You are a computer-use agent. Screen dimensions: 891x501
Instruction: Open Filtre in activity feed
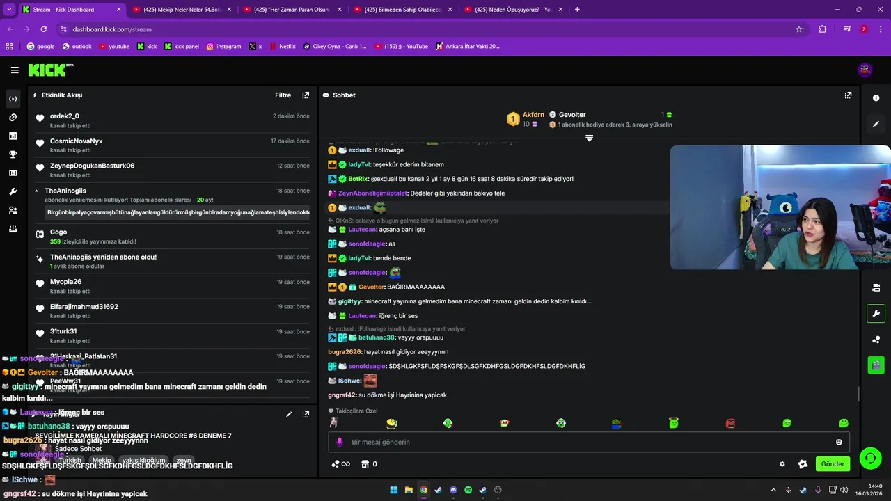283,95
